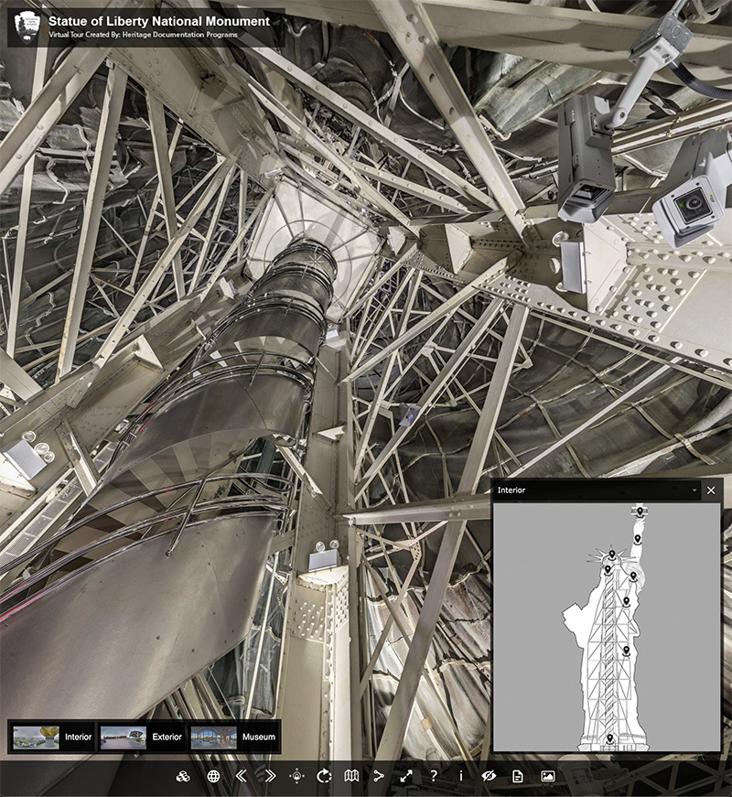Open the share icon in toolbar
This screenshot has width=732, height=797.
[x=379, y=776]
